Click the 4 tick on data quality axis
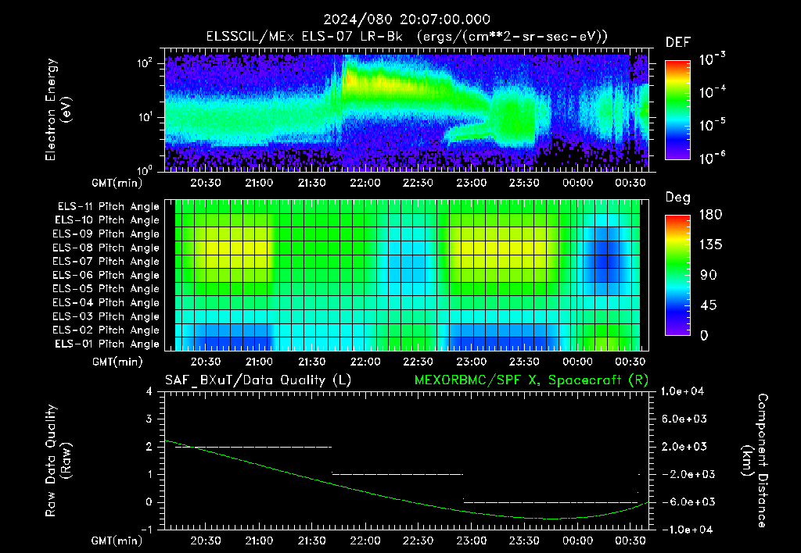This screenshot has width=801, height=553. 149,391
